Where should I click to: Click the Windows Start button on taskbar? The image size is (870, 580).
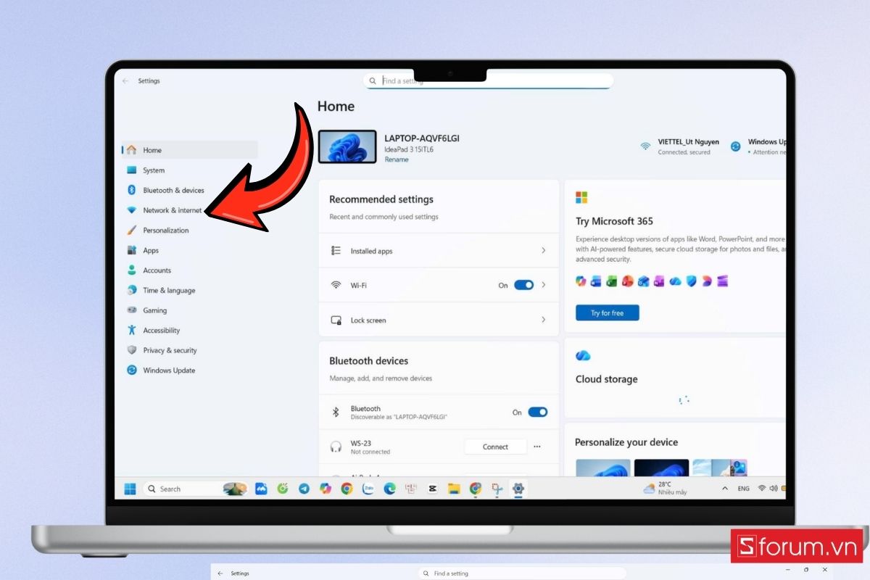tap(130, 489)
